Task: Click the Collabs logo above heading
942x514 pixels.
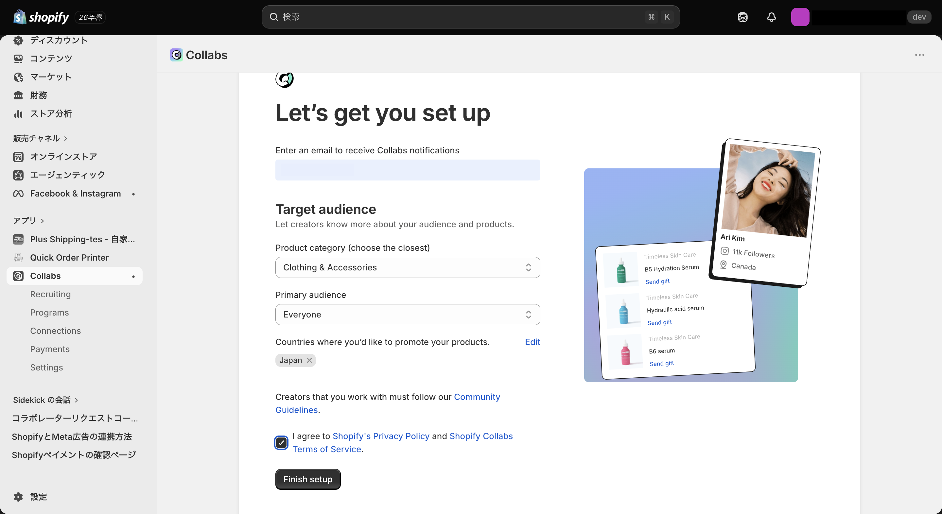Action: click(x=285, y=79)
